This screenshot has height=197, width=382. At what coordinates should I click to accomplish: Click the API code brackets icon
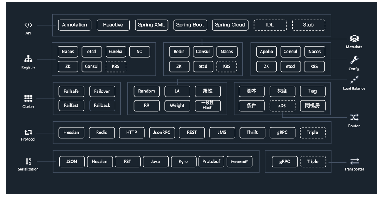(x=28, y=25)
